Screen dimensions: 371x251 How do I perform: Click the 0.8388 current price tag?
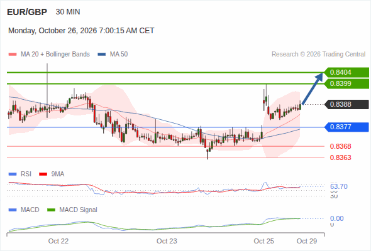[x=346, y=104]
